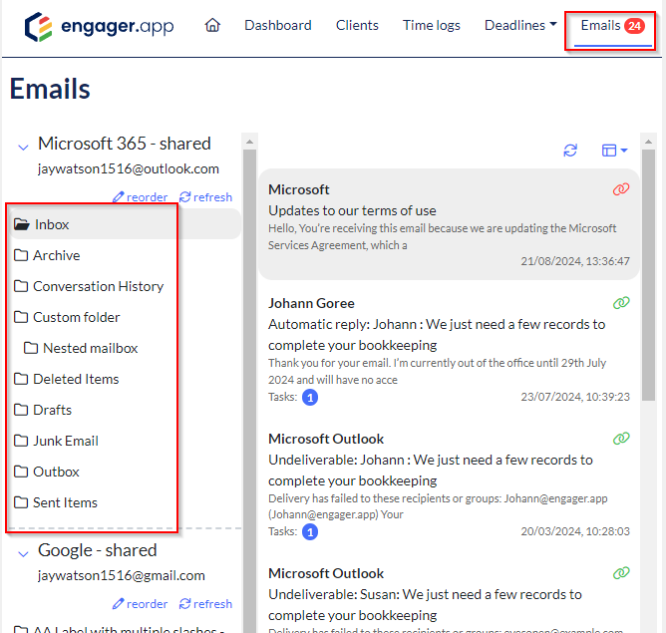Viewport: 666px width, 633px height.
Task: Collapse the Microsoft 365 - shared account
Action: pos(23,148)
